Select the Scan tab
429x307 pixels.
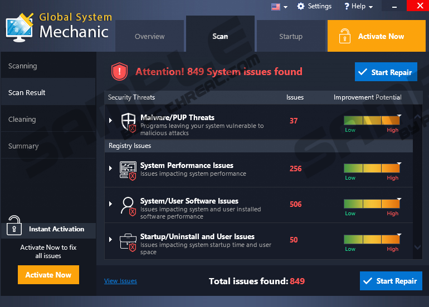[220, 34]
